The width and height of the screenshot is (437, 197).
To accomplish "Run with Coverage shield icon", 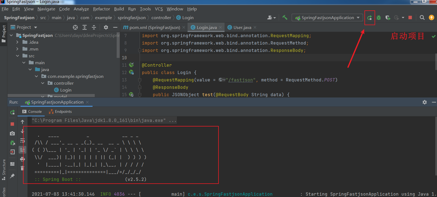I will pos(388,18).
